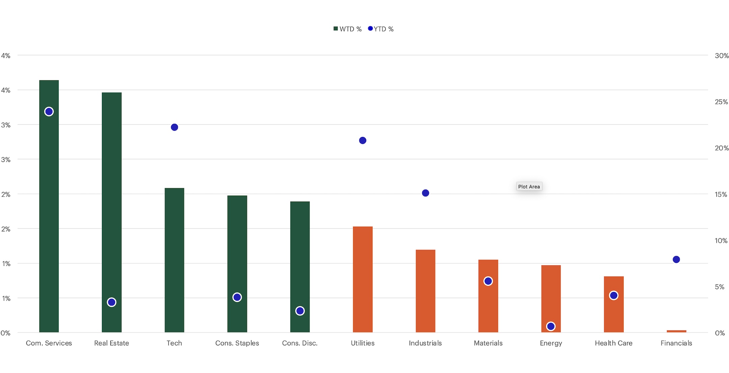Click the WTD % legend square marker
729x373 pixels.
pos(335,29)
